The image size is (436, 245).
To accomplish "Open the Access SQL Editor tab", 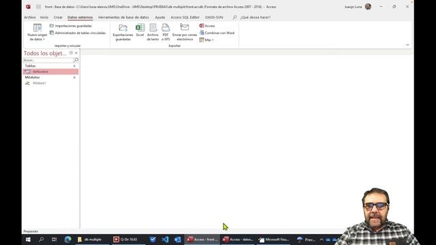I will point(185,17).
